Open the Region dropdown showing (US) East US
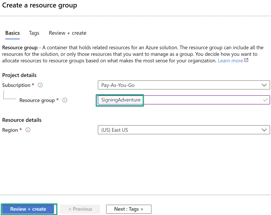271x215 pixels. click(x=184, y=130)
